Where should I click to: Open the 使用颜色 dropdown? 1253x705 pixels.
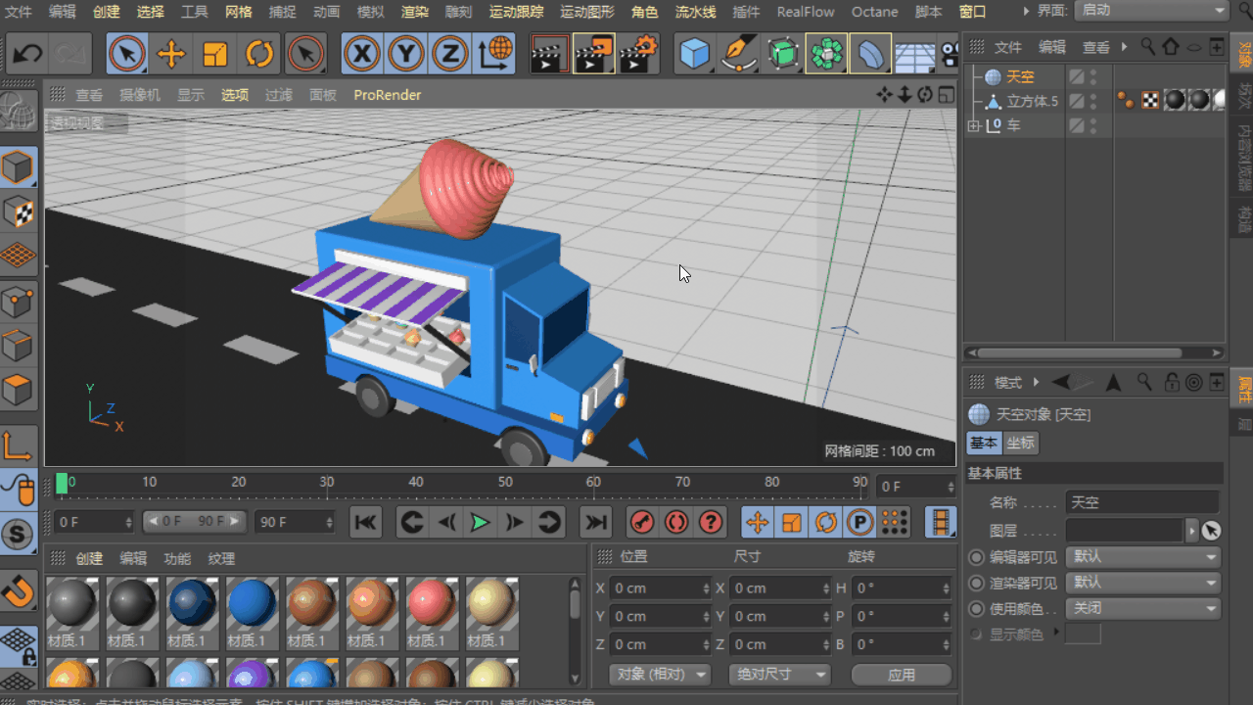pyautogui.click(x=1143, y=608)
